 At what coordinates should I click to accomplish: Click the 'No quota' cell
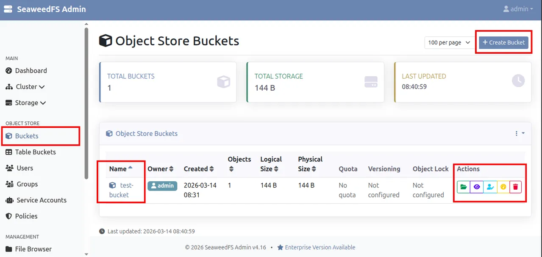point(347,190)
